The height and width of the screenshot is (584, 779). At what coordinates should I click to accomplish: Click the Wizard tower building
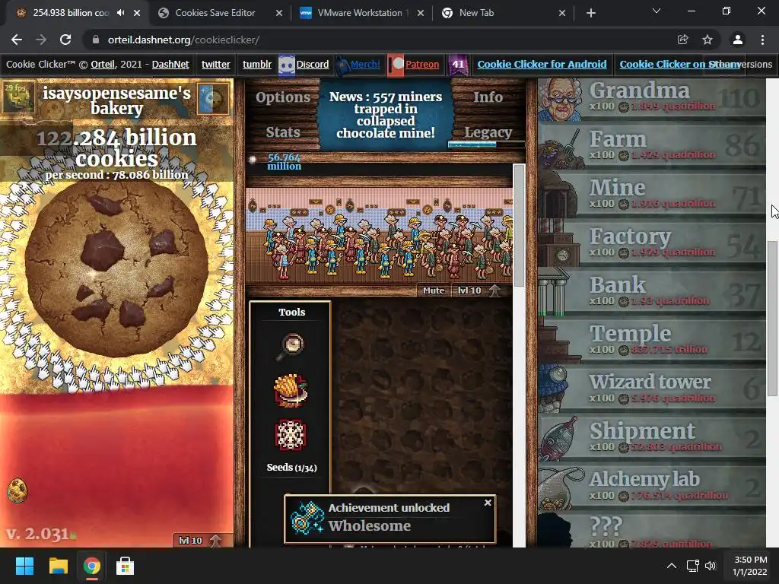pyautogui.click(x=651, y=390)
